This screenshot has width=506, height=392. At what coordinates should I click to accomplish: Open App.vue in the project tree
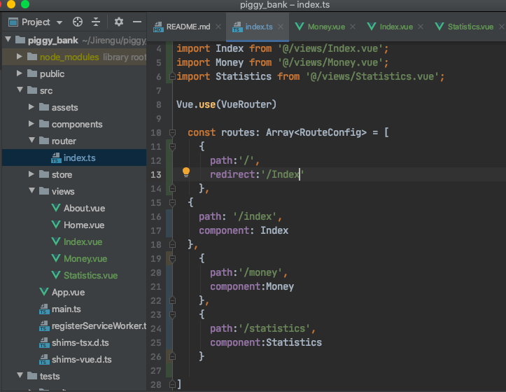click(x=69, y=292)
